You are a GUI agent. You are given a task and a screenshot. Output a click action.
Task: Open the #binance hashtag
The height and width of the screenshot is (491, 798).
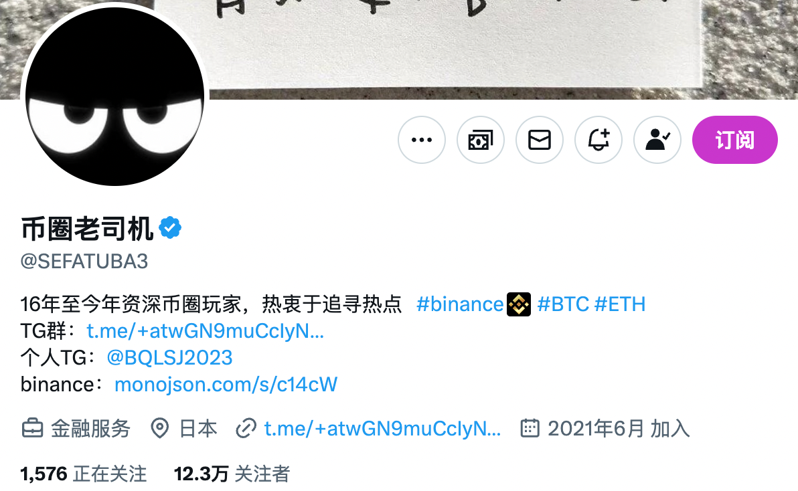pyautogui.click(x=459, y=304)
